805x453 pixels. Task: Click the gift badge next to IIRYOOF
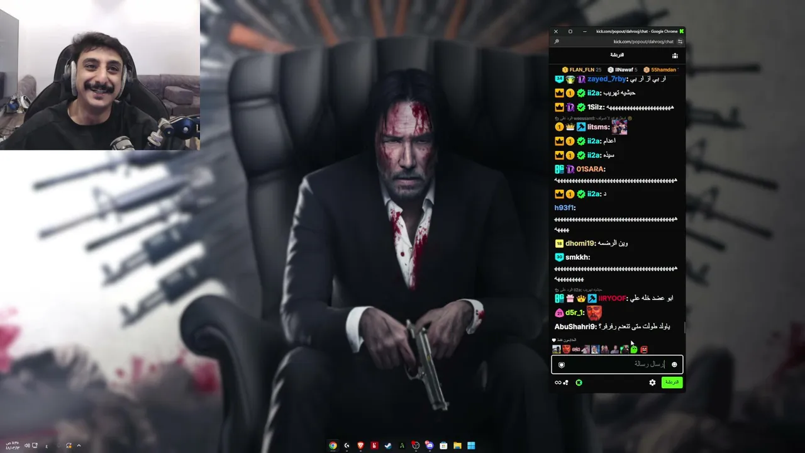click(570, 298)
